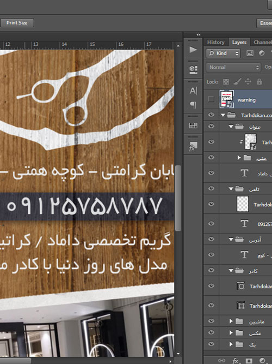272x364 pixels.
Task: Select the کوچ text layer T icon
Action: [x=244, y=255]
